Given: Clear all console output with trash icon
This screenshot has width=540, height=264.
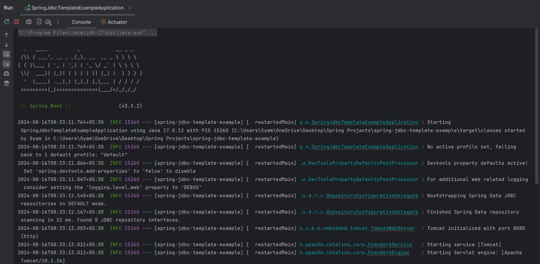Looking at the screenshot, I should [x=6, y=83].
